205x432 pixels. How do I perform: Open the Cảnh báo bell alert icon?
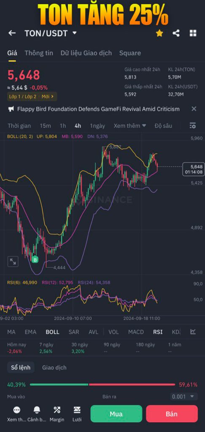point(37,414)
